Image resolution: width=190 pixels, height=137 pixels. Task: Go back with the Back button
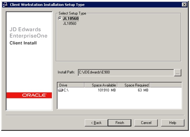point(96,123)
